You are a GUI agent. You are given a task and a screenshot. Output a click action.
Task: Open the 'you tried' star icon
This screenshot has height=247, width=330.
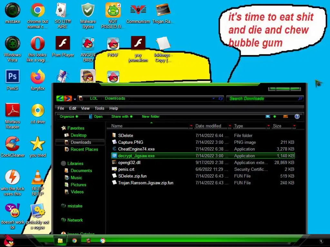coord(38,147)
